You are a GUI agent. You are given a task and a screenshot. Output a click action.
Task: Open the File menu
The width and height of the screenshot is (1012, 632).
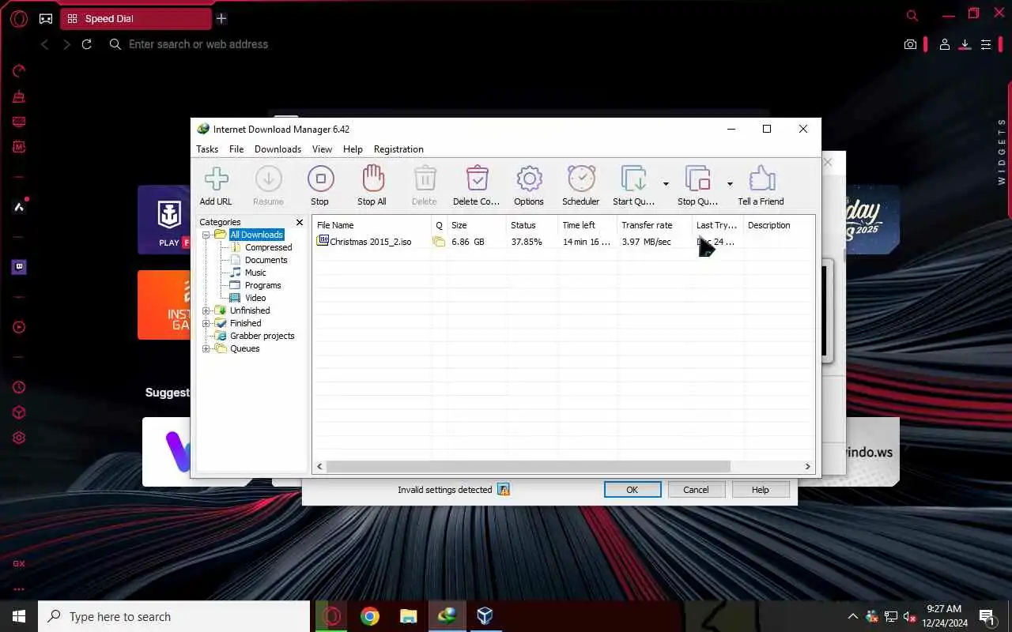pos(236,149)
